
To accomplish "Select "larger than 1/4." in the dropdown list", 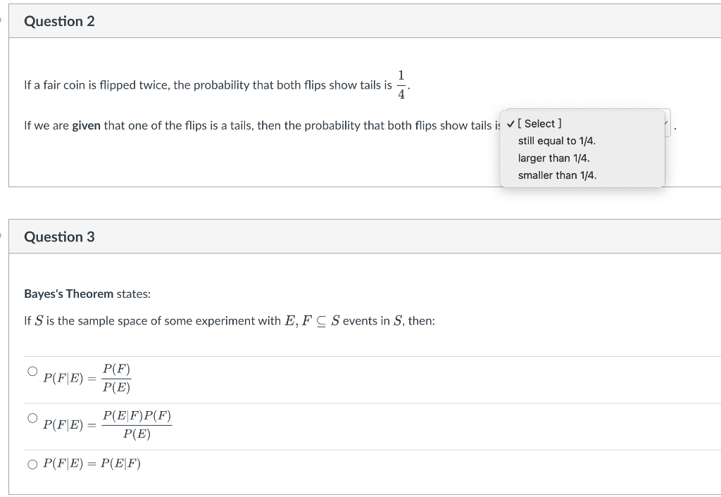I will coord(553,158).
